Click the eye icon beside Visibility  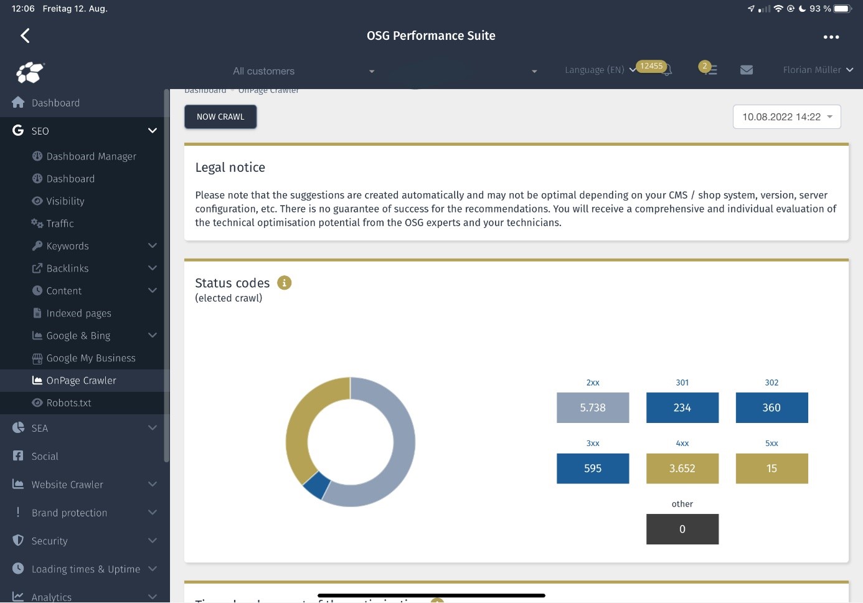(x=37, y=201)
